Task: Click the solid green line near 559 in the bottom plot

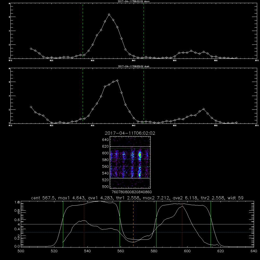Action: point(120,224)
